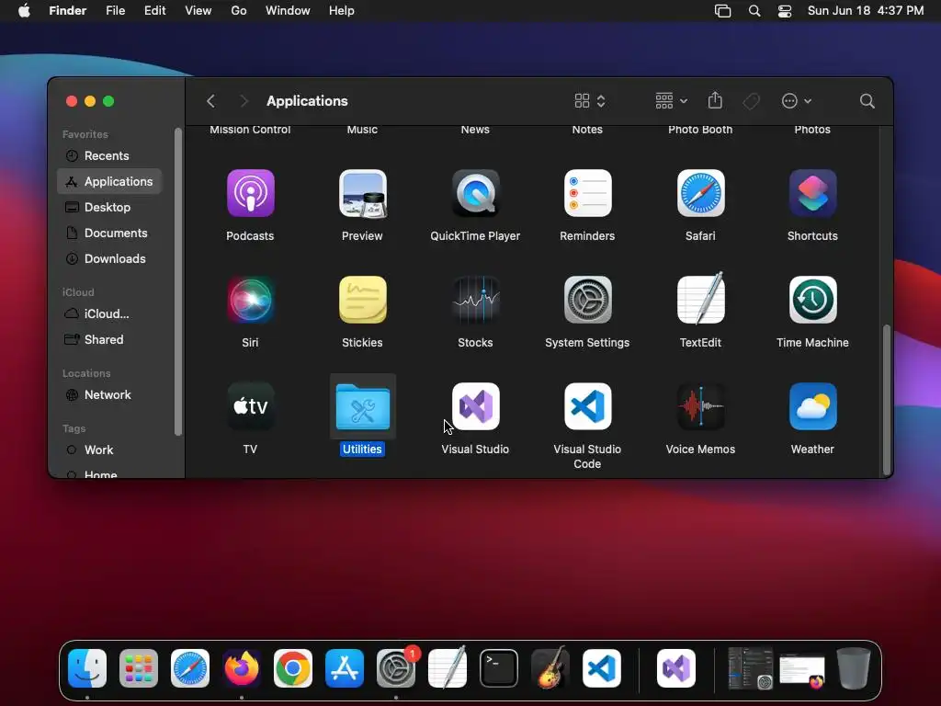941x706 pixels.
Task: Click the Share toolbar button
Action: point(715,100)
